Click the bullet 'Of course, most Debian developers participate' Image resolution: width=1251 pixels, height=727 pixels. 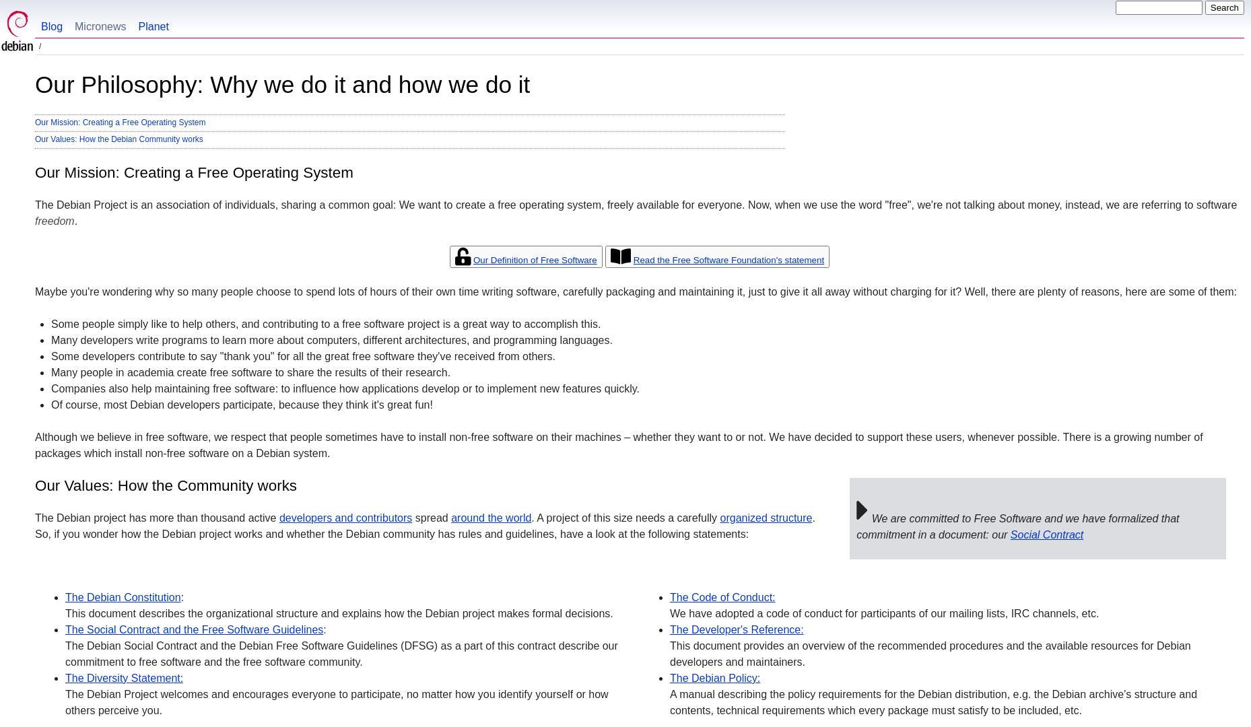[242, 405]
